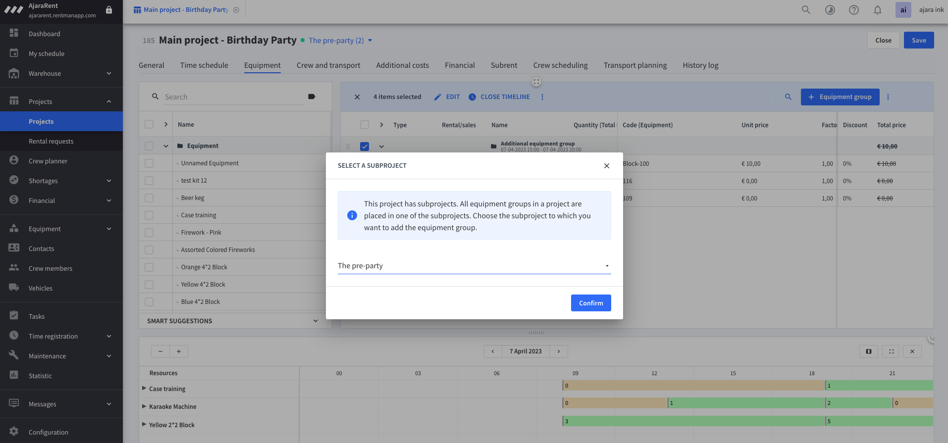
Task: Toggle the header checkbox in Name list
Action: pos(149,124)
